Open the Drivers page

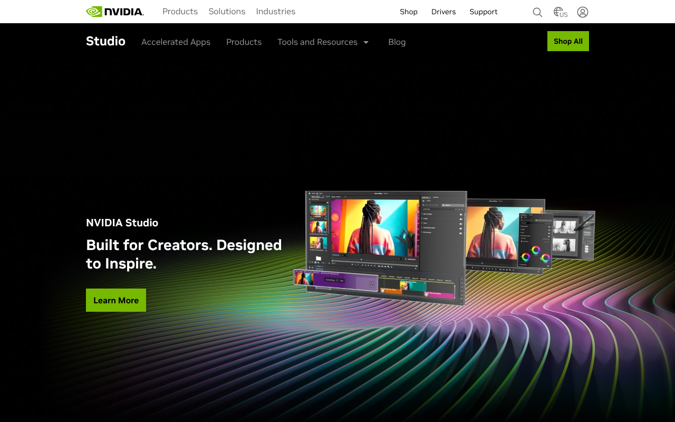click(443, 12)
